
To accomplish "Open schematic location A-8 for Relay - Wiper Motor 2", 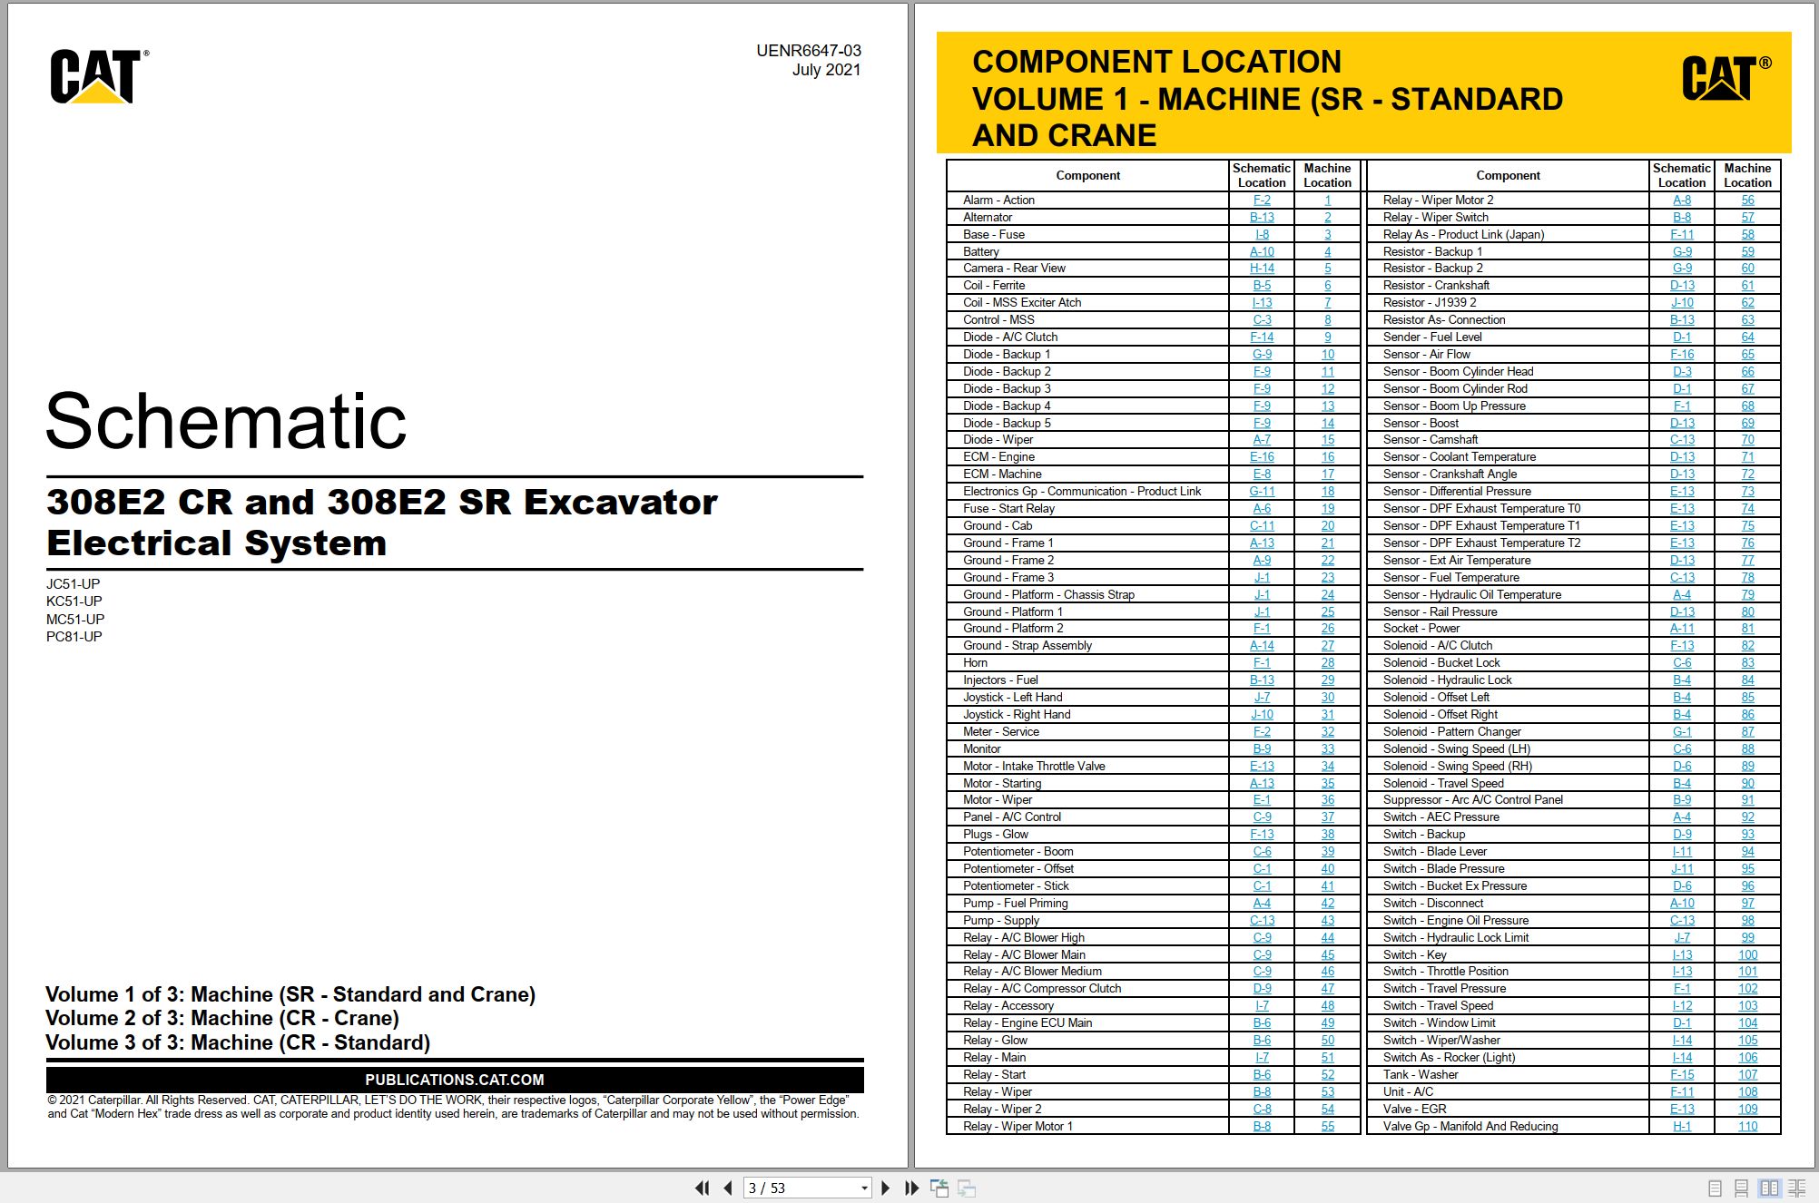I will (x=1682, y=200).
